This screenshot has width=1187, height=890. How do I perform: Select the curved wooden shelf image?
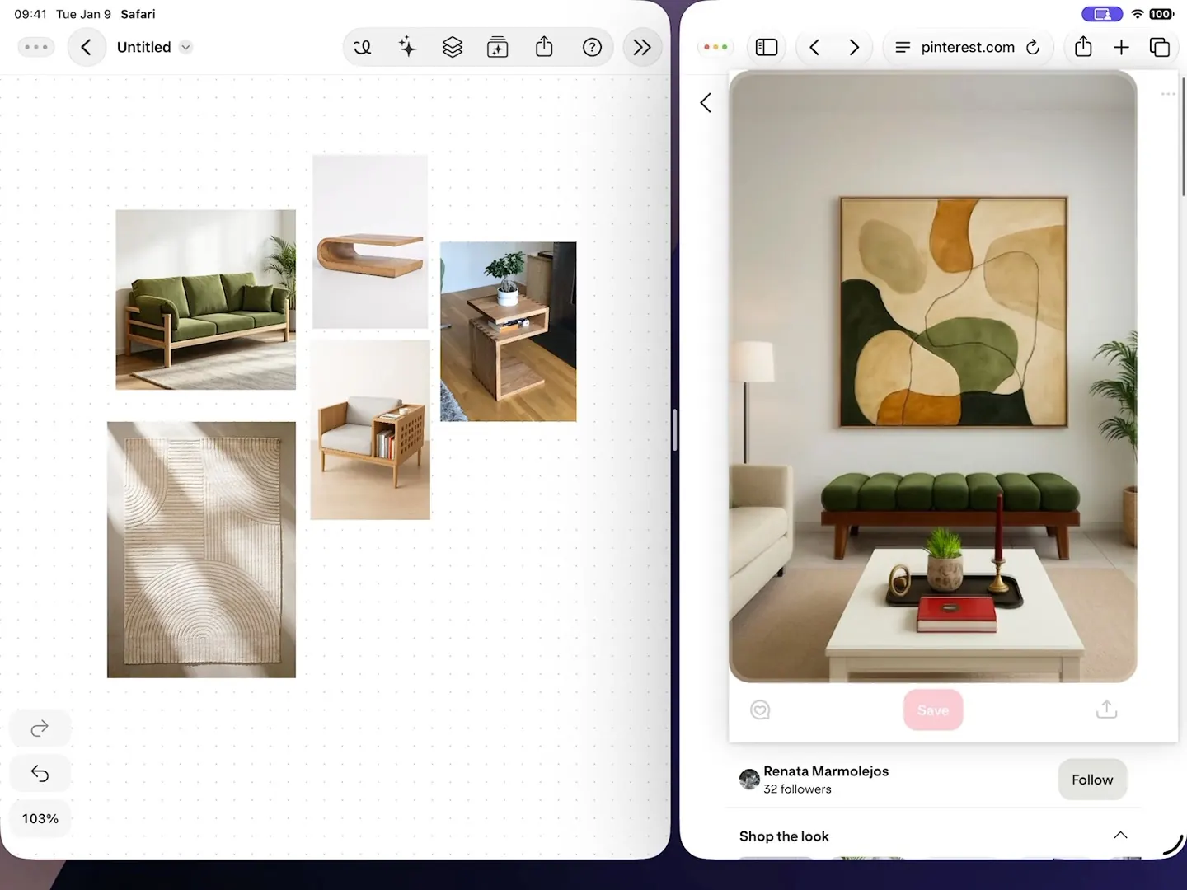pyautogui.click(x=370, y=241)
